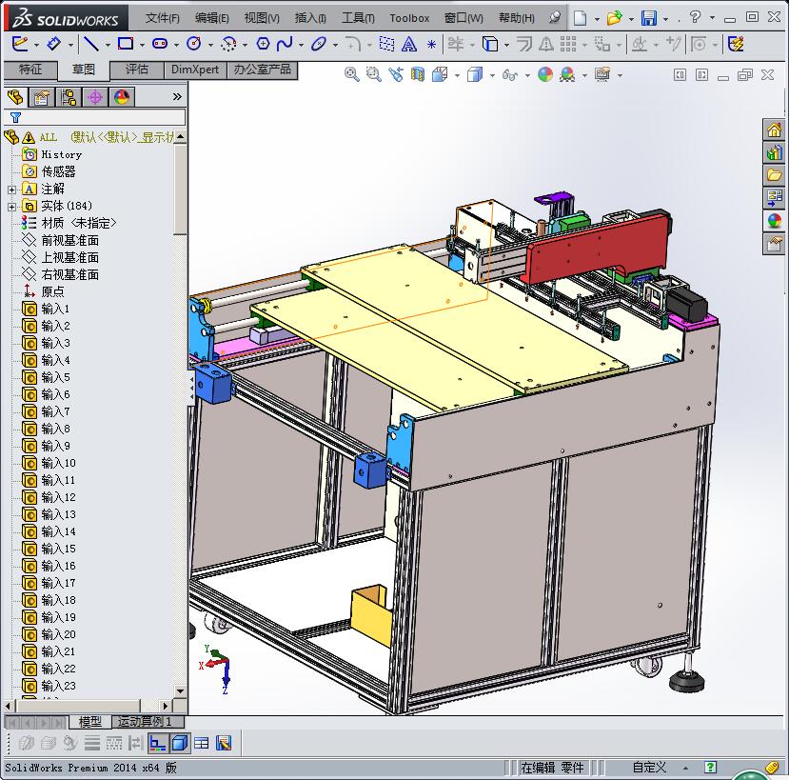Select the Sketch tool icon
789x780 pixels.
click(x=20, y=44)
